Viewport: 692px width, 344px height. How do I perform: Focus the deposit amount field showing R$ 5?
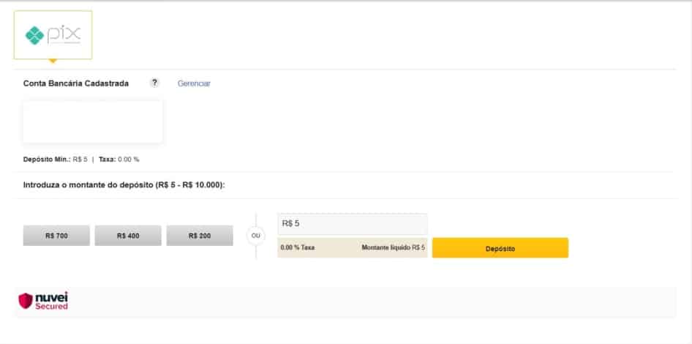pyautogui.click(x=352, y=224)
